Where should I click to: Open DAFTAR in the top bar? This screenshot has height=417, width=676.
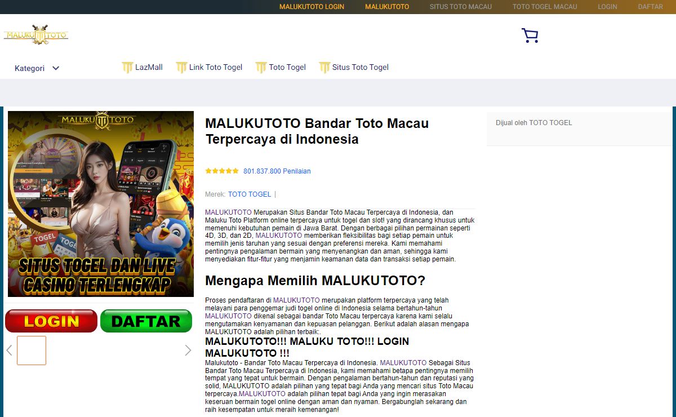651,7
